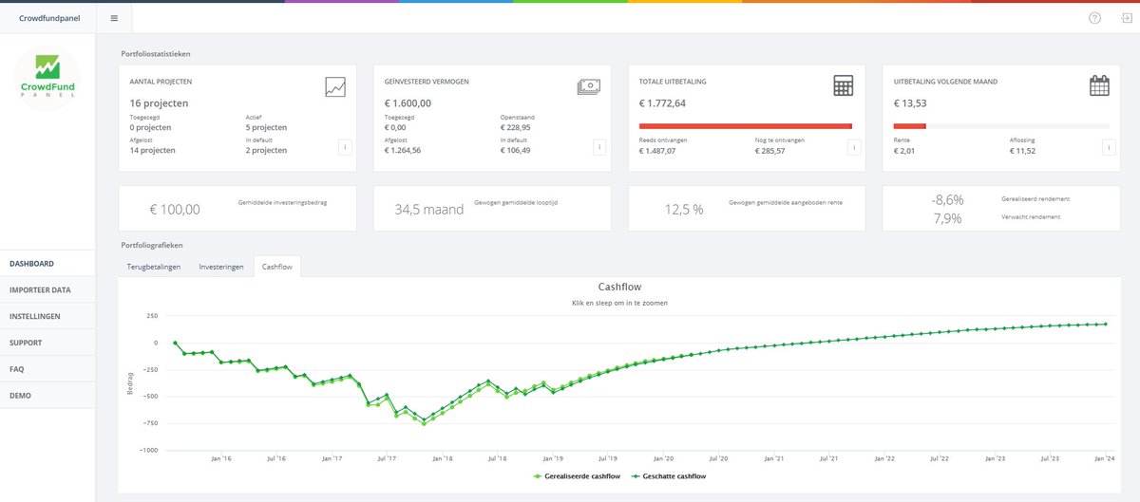Click the '7,9%' expected return value
Viewport: 1140px width, 502px height.
(947, 218)
